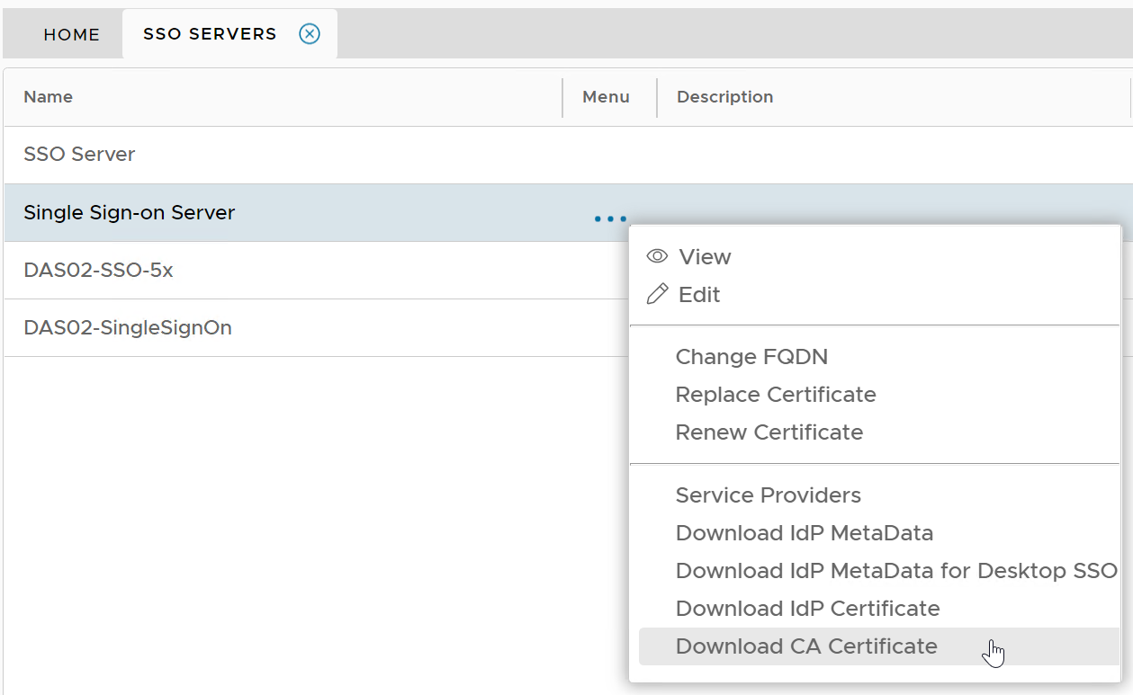This screenshot has height=695, width=1133.
Task: Select the SSO Server row
Action: [x=79, y=155]
